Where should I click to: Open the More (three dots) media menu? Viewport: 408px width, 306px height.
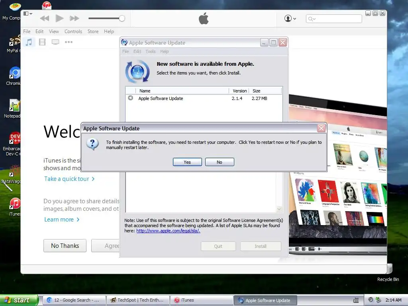click(x=69, y=42)
